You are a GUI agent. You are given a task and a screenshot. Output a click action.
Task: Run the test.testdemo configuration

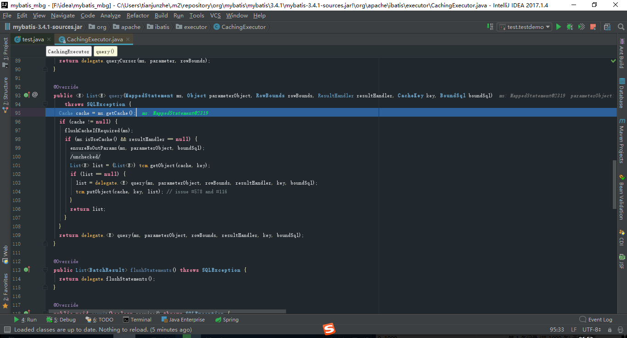(559, 27)
